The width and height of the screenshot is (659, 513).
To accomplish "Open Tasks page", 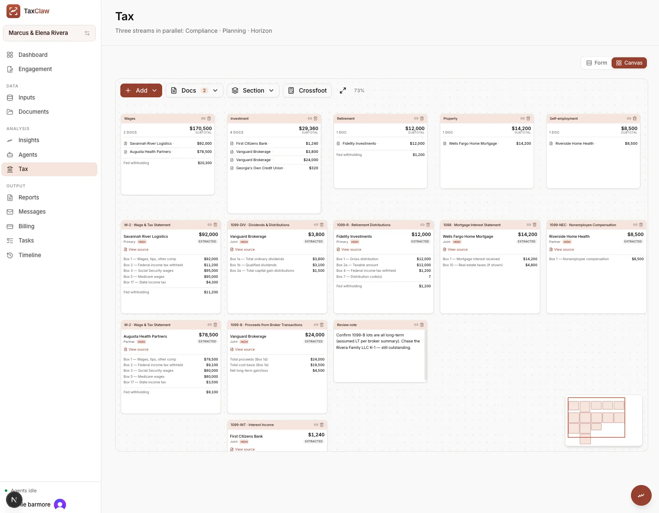I will pos(49,240).
